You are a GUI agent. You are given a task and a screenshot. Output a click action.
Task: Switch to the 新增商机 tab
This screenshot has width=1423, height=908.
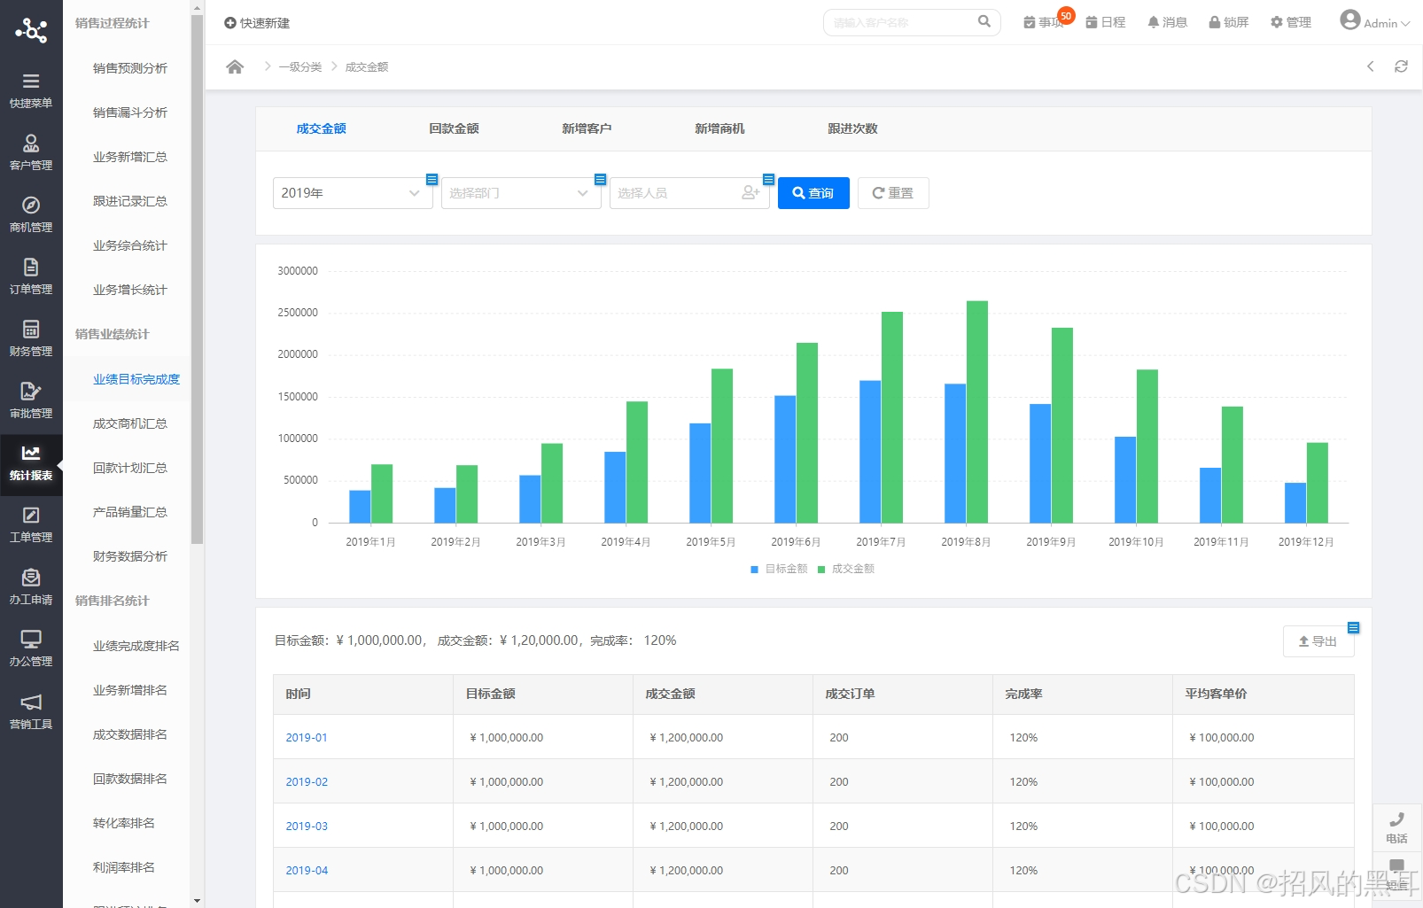[719, 128]
